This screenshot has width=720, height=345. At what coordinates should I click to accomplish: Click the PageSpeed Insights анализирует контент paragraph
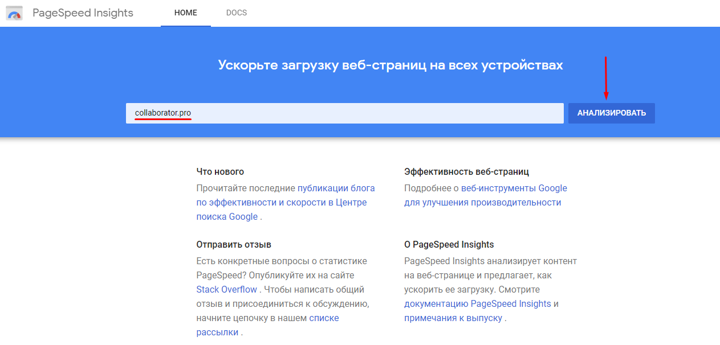(490, 261)
